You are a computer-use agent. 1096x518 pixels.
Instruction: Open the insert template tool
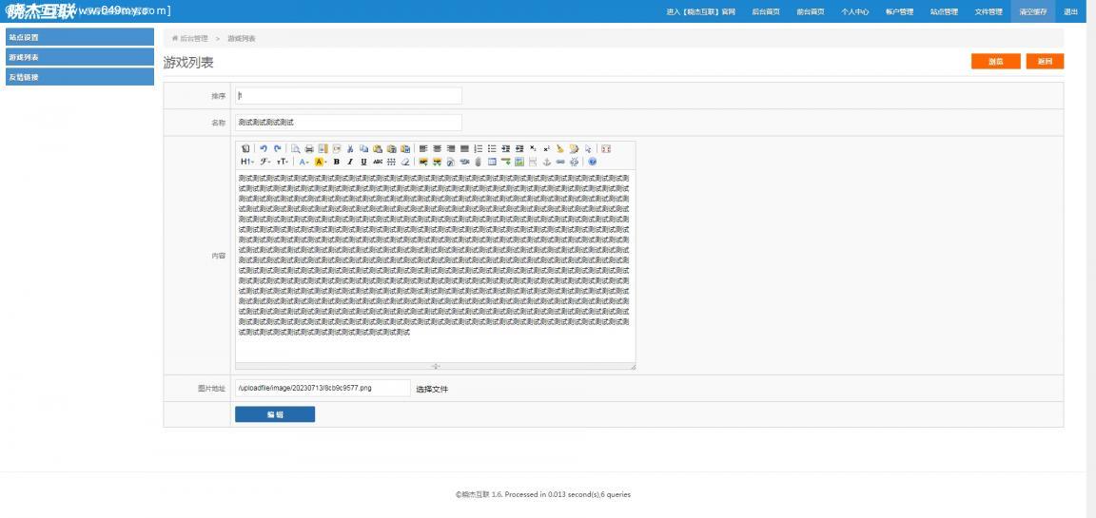click(323, 148)
